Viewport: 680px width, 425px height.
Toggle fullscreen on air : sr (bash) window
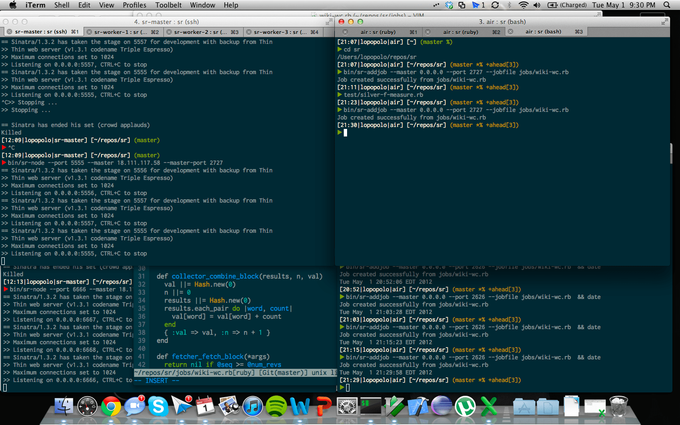point(664,22)
